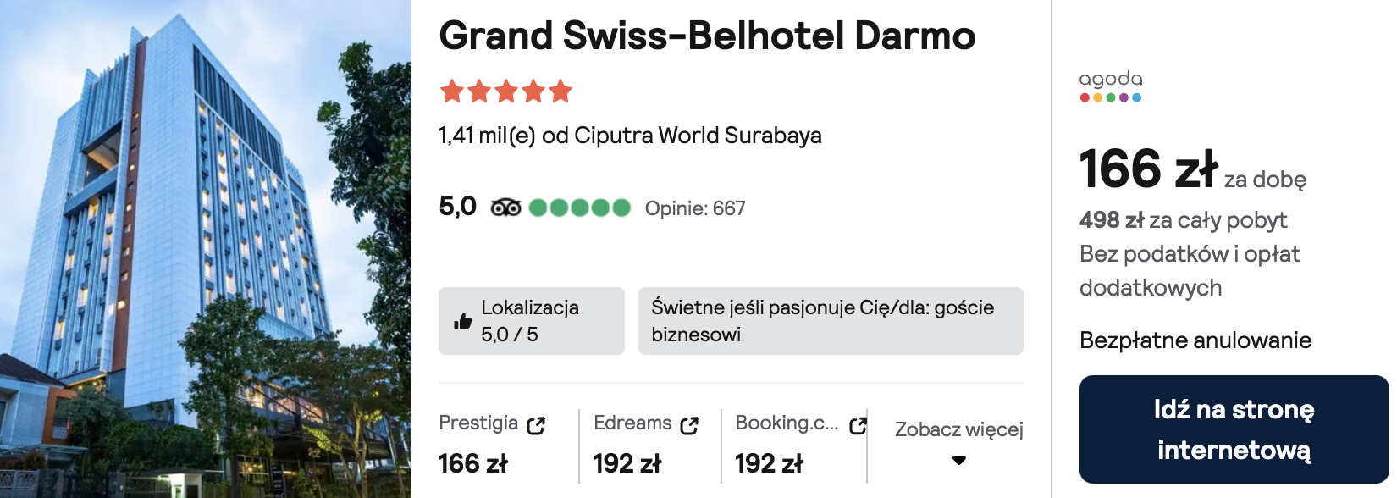Open the Opinie: 667 reviews link
The image size is (1397, 498).
(x=695, y=208)
